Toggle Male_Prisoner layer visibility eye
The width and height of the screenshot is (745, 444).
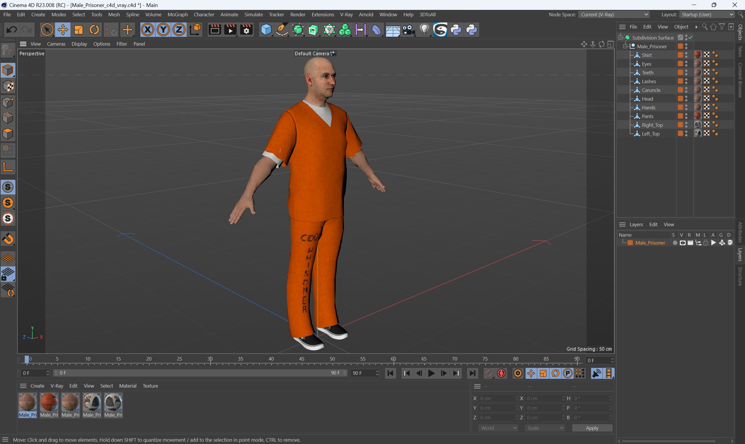point(682,242)
